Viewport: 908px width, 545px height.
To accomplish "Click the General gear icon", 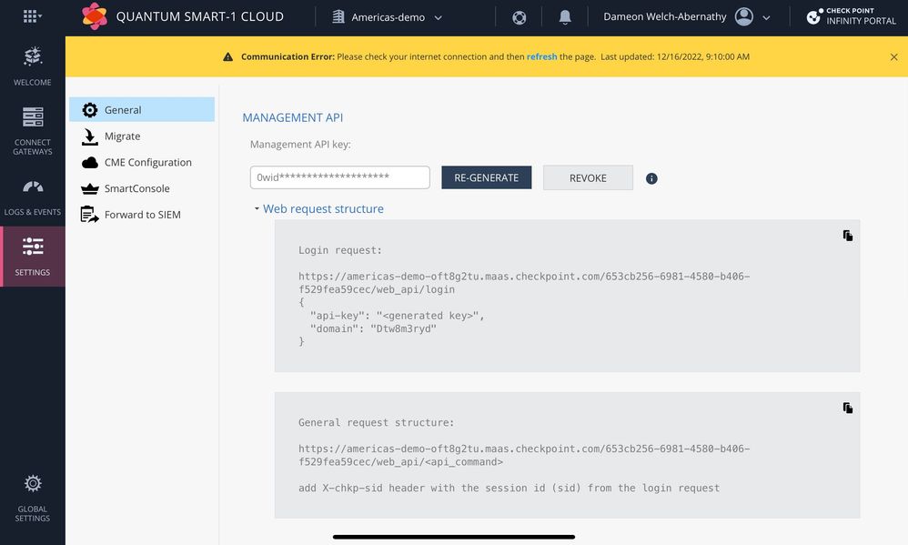I will click(90, 109).
